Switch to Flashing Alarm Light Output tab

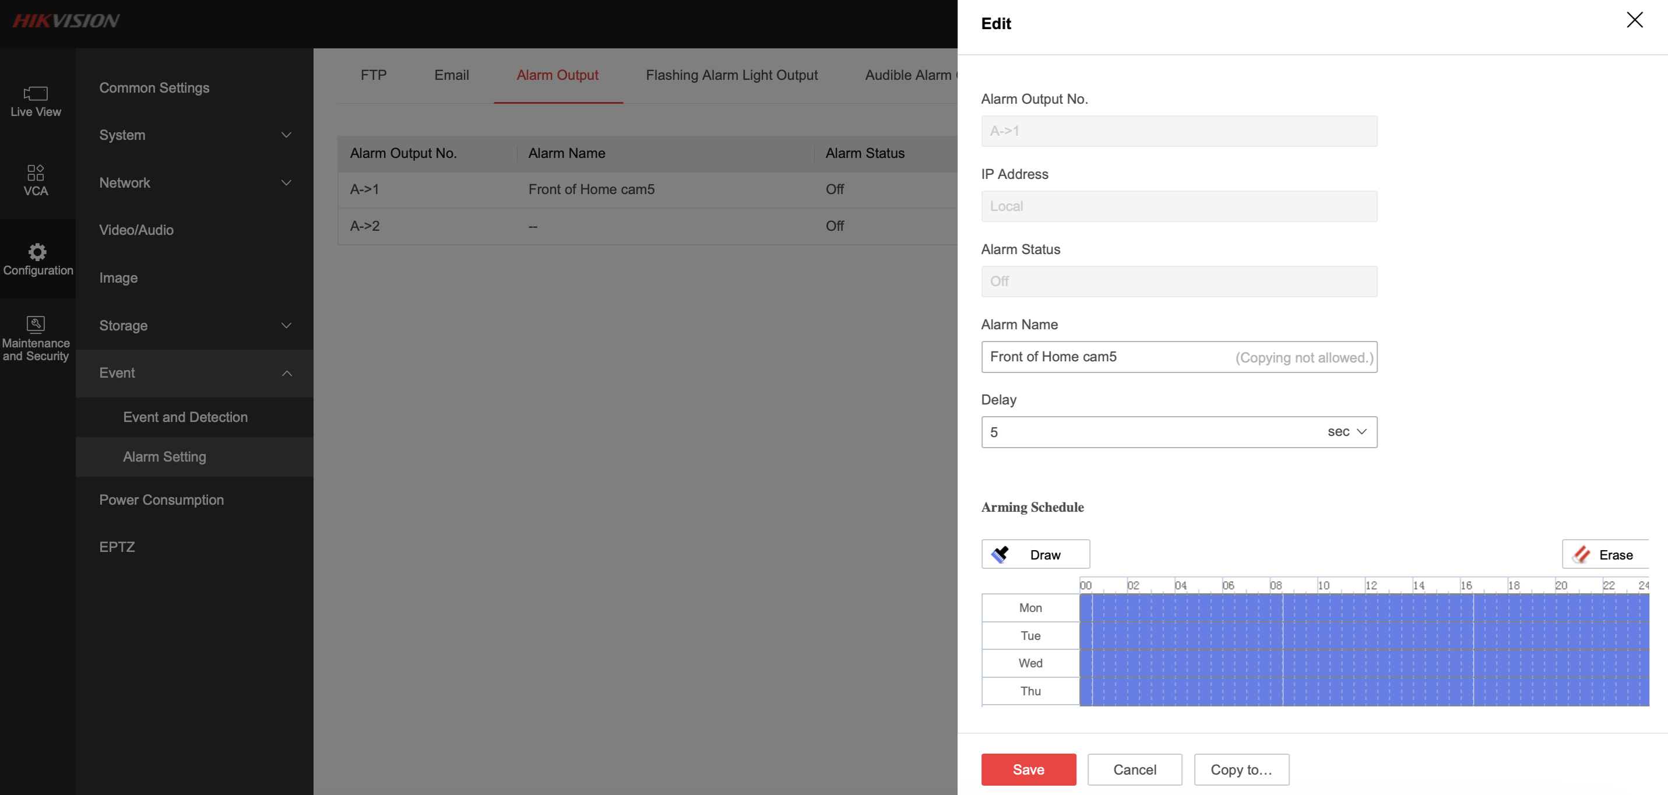pyautogui.click(x=731, y=75)
